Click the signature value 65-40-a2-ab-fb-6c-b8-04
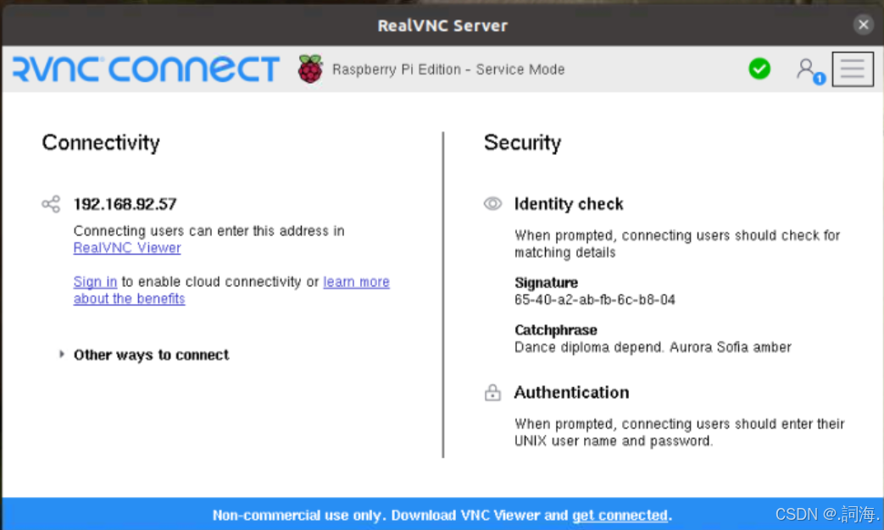This screenshot has height=530, width=884. (x=594, y=300)
